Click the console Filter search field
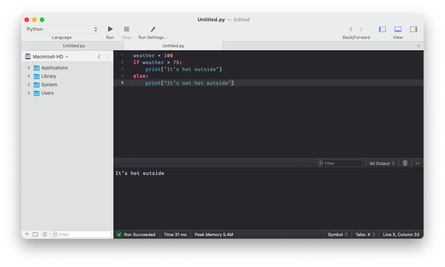Image resolution: width=445 pixels, height=267 pixels. pyautogui.click(x=339, y=163)
